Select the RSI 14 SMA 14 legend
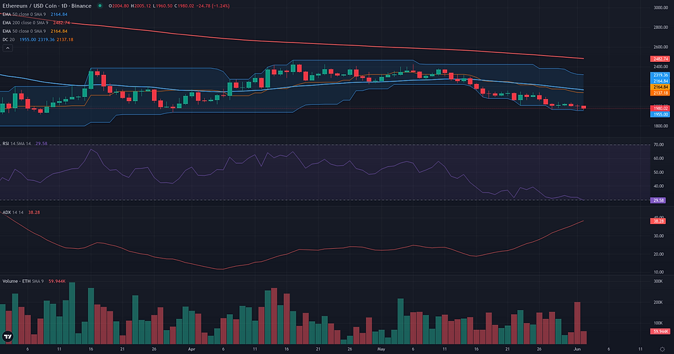The image size is (674, 354). pyautogui.click(x=25, y=144)
